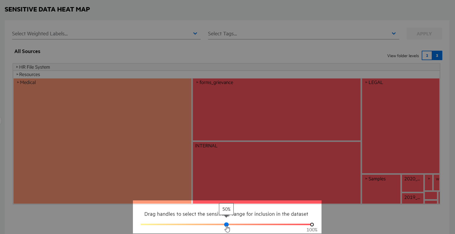Viewport: 455px width, 234px height.
Task: Click chevron icon in Weighted Labels field
Action: point(195,34)
